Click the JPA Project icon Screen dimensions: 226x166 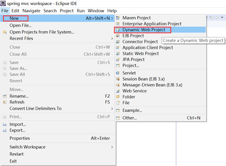(118, 59)
